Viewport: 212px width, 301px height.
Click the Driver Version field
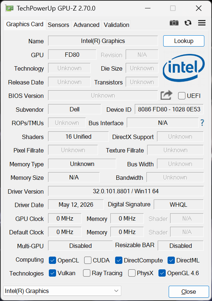pos(126,191)
